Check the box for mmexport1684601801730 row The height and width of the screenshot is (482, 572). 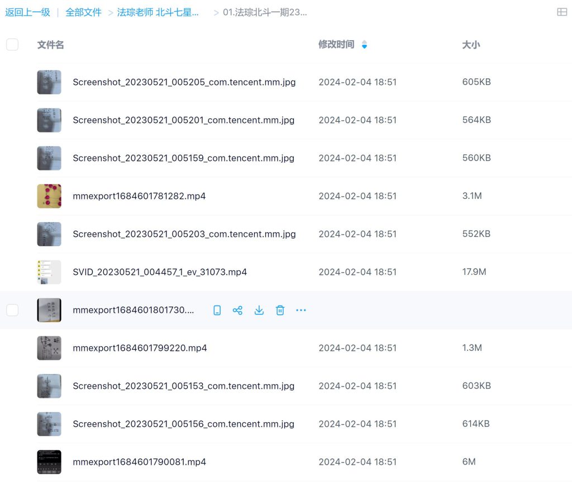(x=12, y=310)
